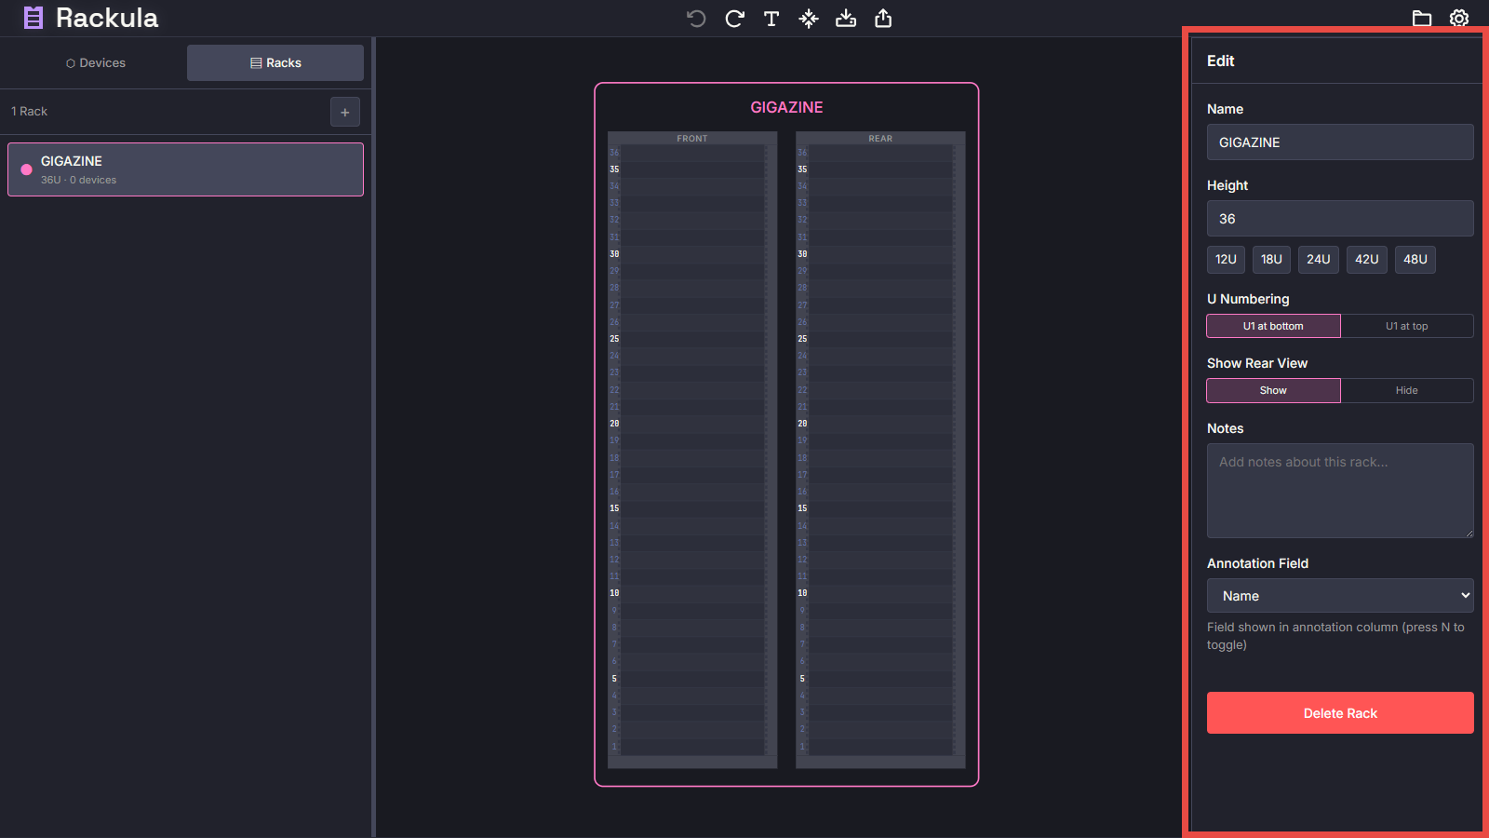Open the folder icon at top right
This screenshot has width=1489, height=838.
pyautogui.click(x=1421, y=19)
